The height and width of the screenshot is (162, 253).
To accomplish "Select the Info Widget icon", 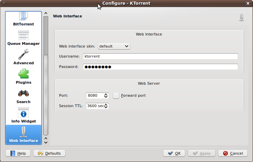I will 23,112.
